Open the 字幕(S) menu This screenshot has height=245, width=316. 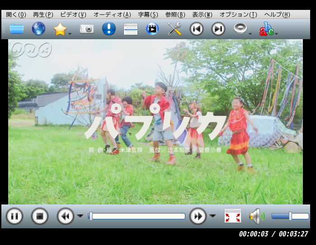click(148, 15)
